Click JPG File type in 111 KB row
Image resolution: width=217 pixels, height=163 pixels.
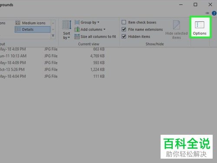(51, 77)
